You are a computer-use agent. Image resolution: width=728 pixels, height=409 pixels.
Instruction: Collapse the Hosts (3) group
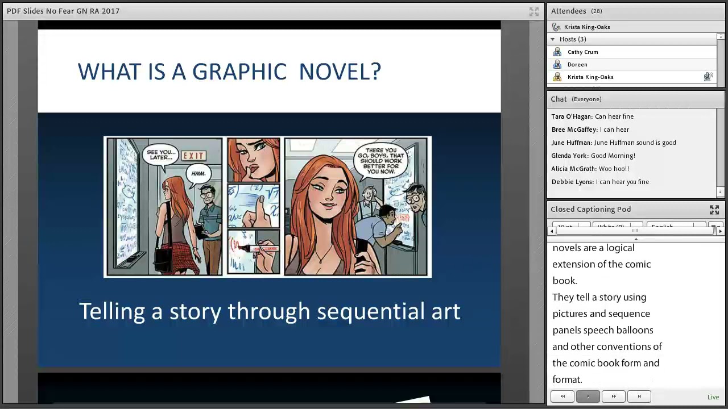[552, 39]
